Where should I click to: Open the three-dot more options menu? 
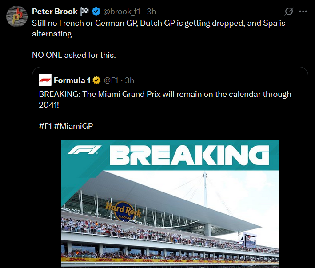(x=303, y=12)
